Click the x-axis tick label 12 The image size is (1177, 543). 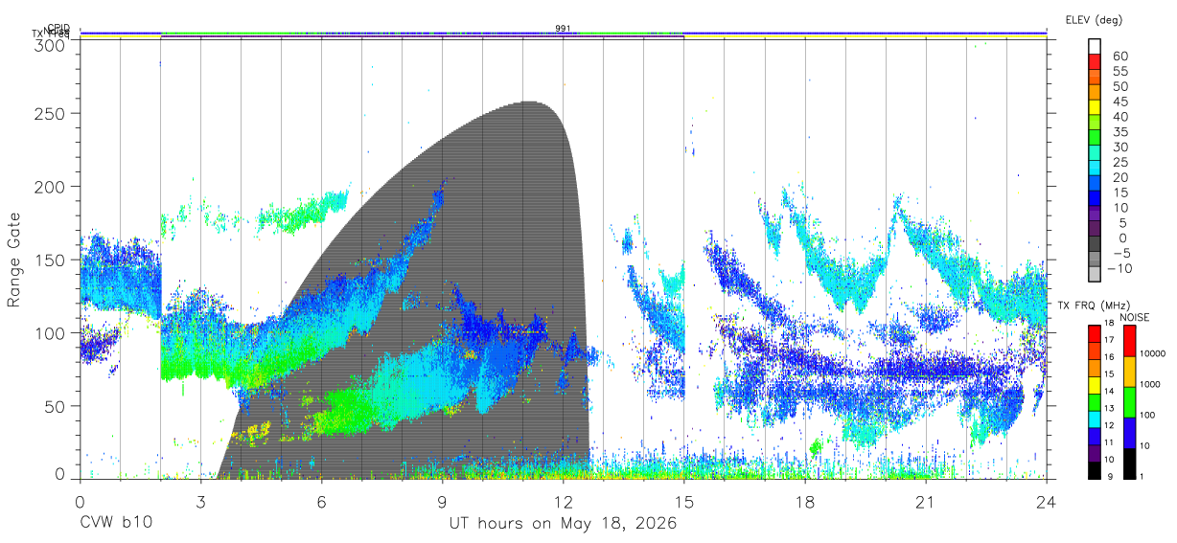(x=564, y=502)
